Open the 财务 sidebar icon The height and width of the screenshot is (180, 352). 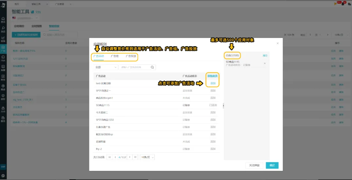pos(3,77)
